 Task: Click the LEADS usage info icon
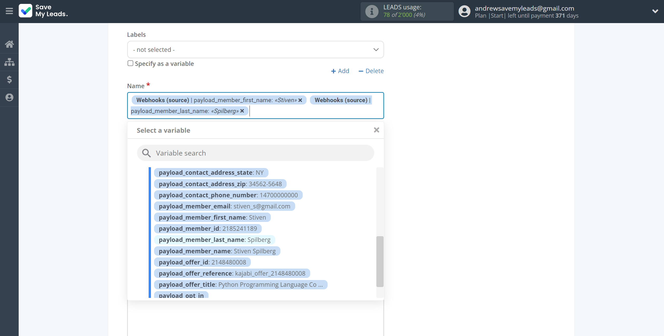tap(372, 11)
